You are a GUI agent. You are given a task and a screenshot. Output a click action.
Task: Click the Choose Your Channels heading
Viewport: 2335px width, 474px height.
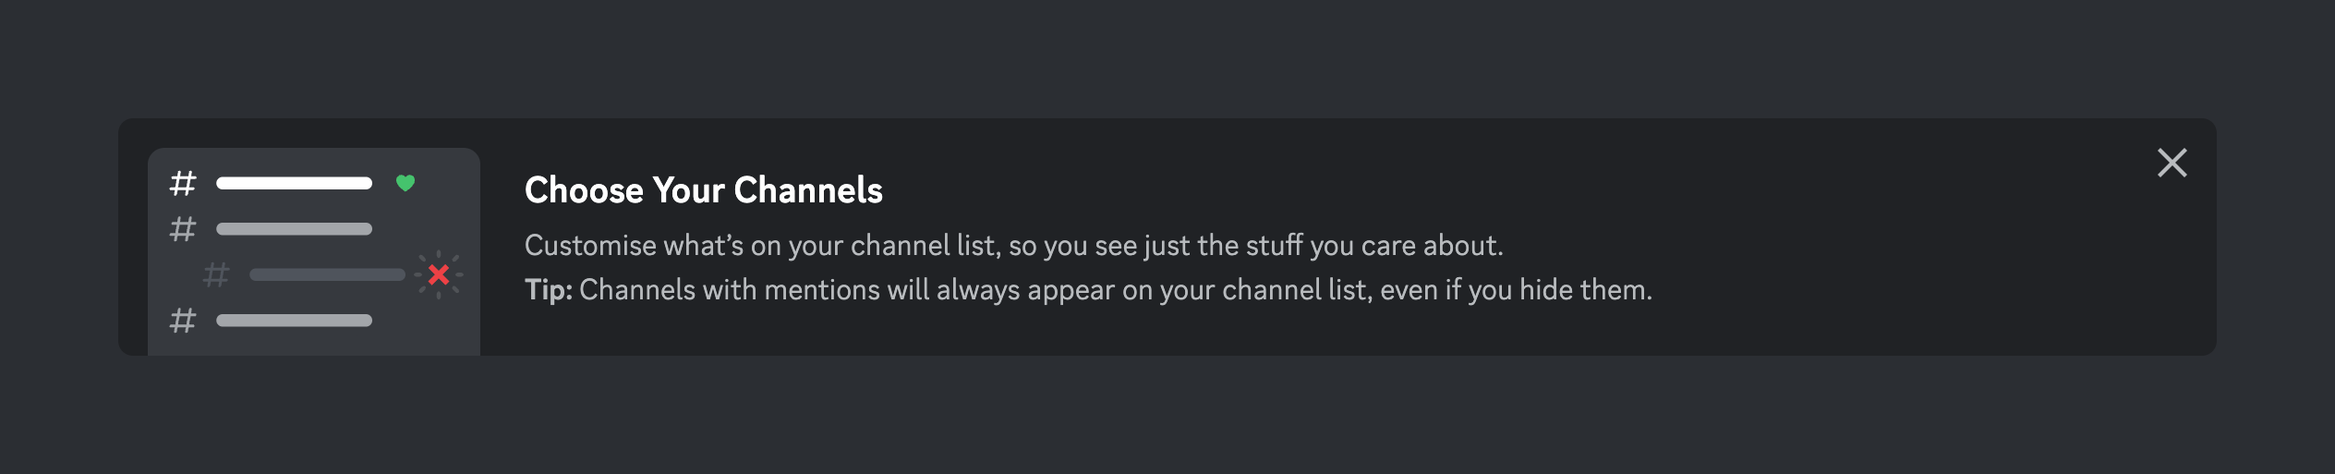tap(703, 190)
